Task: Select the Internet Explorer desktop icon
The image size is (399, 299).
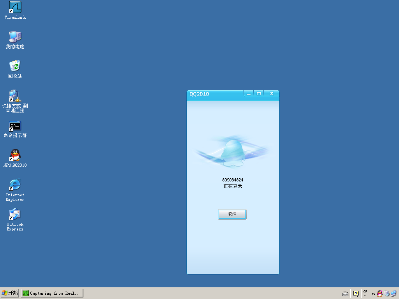Action: [15, 190]
